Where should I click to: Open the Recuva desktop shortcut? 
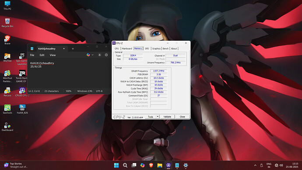coord(7,92)
